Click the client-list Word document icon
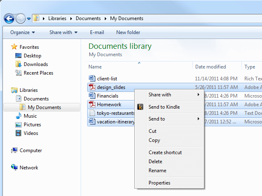Image resolution: width=262 pixels, height=196 pixels. (92, 78)
